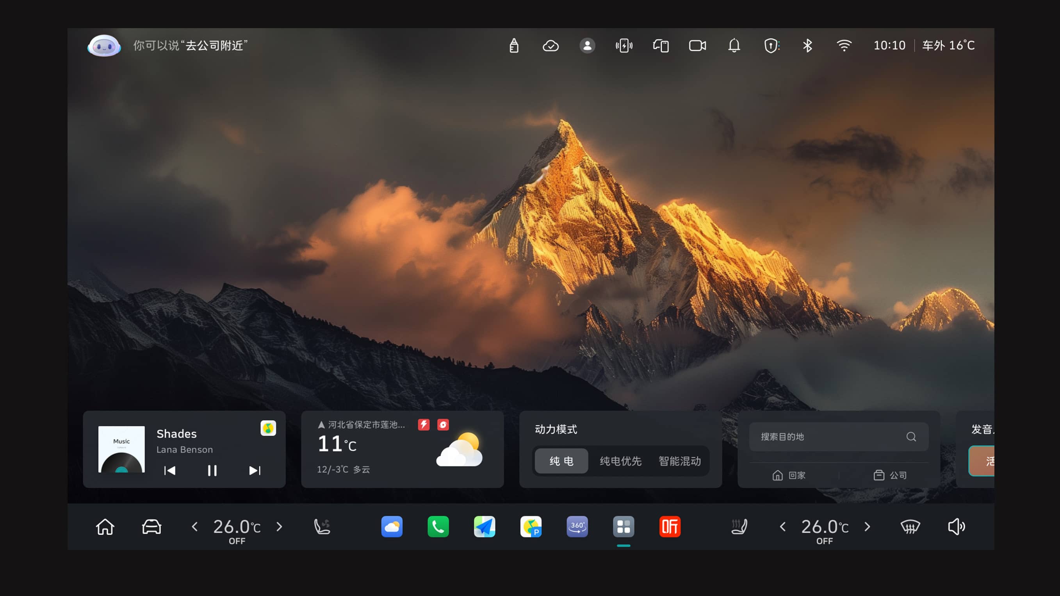Launch the navigation paper-plane app

pyautogui.click(x=485, y=526)
